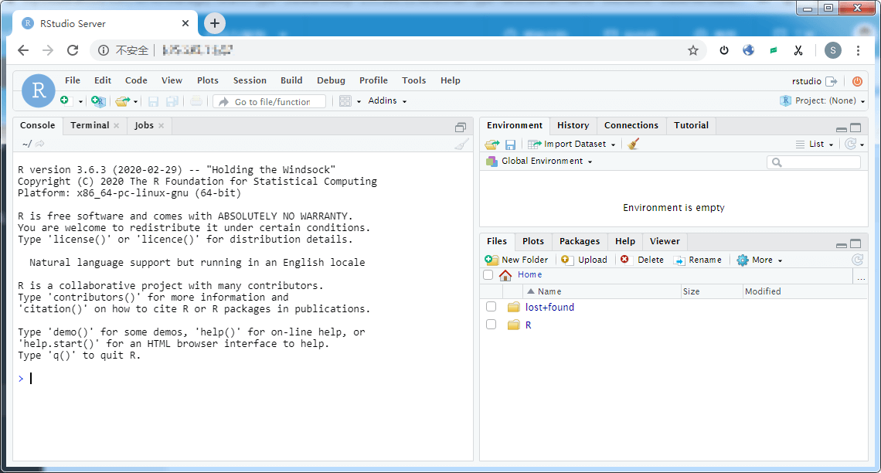Open the Addins dropdown
Image resolution: width=881 pixels, height=473 pixels.
pyautogui.click(x=387, y=100)
